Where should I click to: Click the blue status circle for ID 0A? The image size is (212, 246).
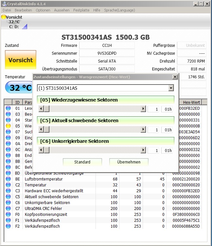[8, 143]
